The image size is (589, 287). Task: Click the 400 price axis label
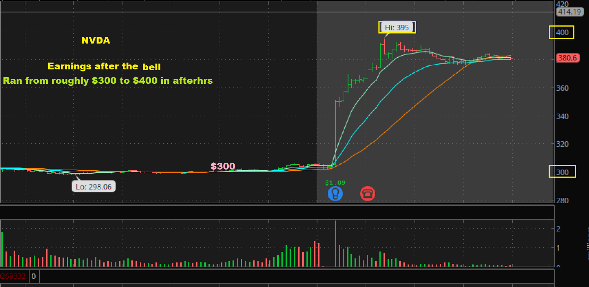[x=562, y=32]
